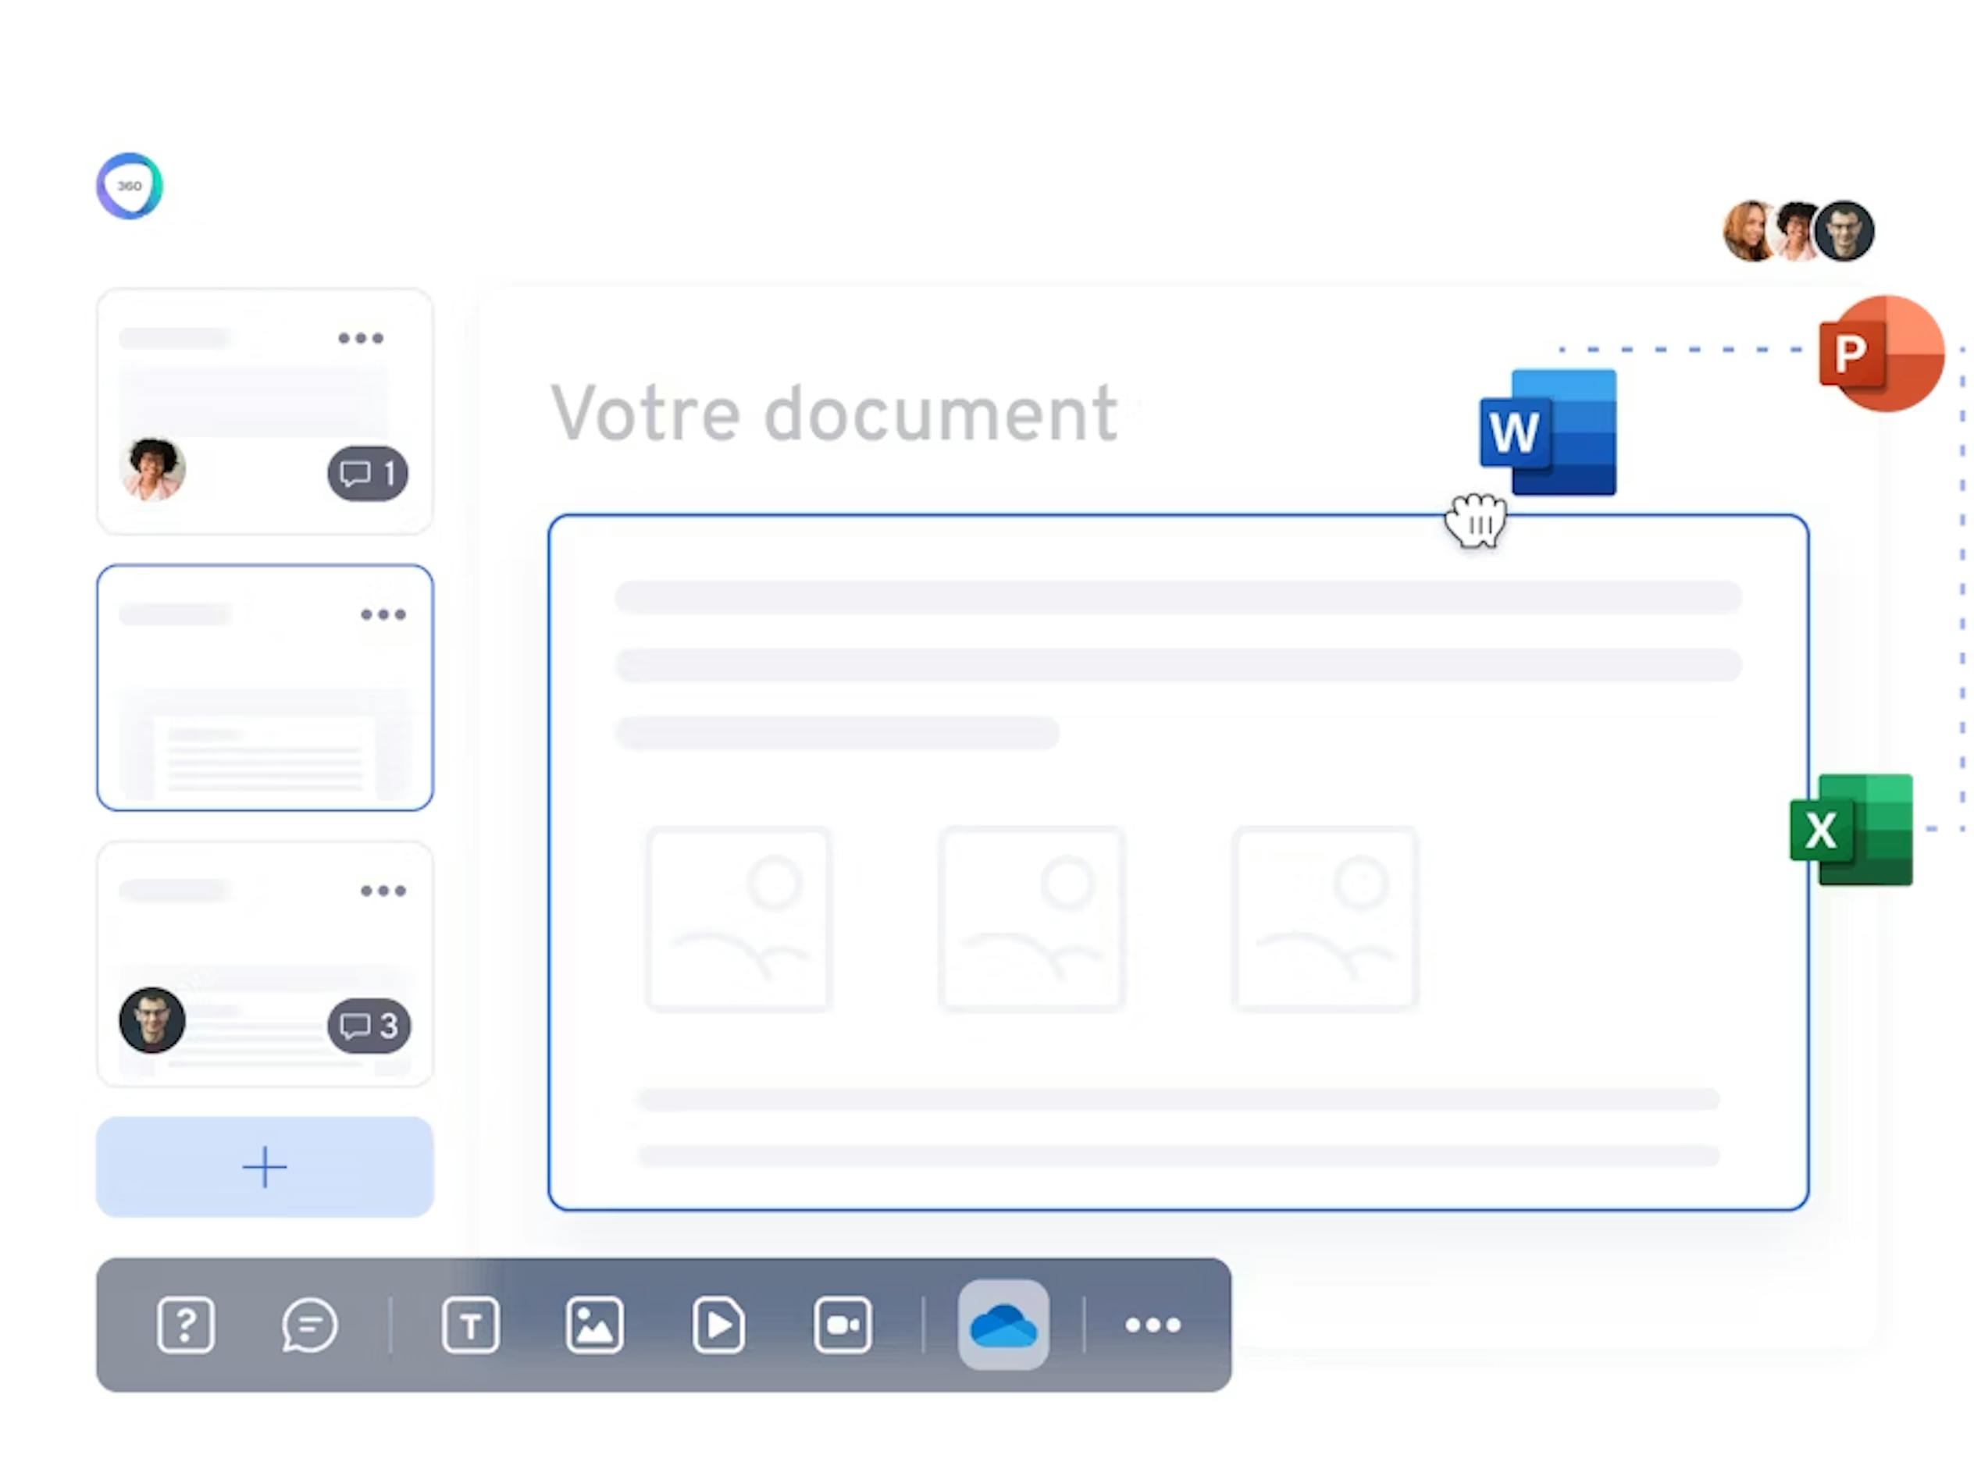Click bearded man avatar on third slide card
The height and width of the screenshot is (1480, 1974).
(152, 1020)
